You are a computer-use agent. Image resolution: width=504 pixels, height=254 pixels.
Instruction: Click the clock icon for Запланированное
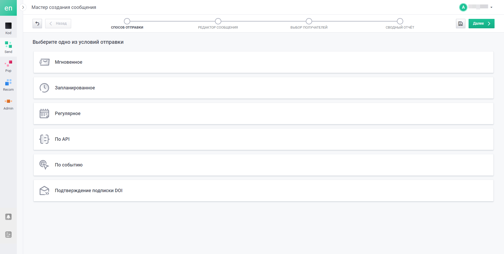click(44, 88)
